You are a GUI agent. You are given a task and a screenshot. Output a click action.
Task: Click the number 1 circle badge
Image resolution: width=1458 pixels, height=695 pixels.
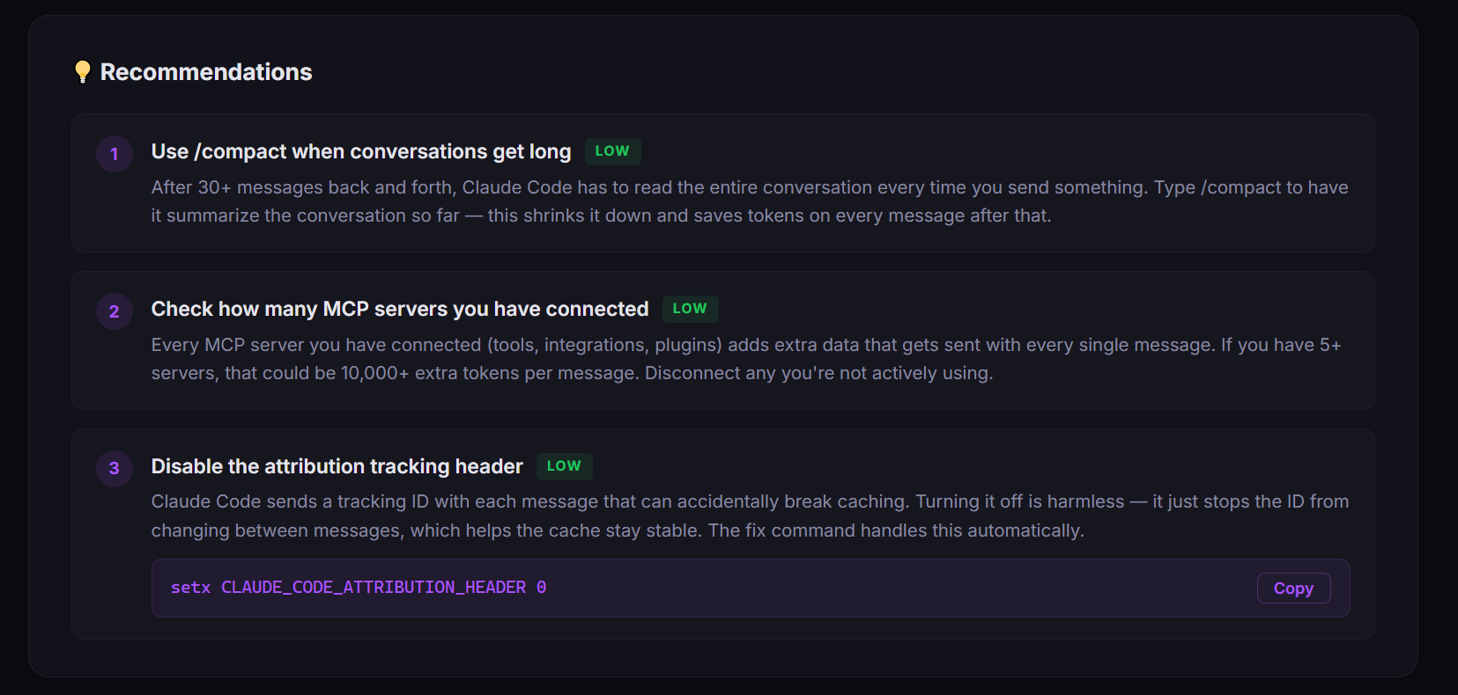[115, 154]
